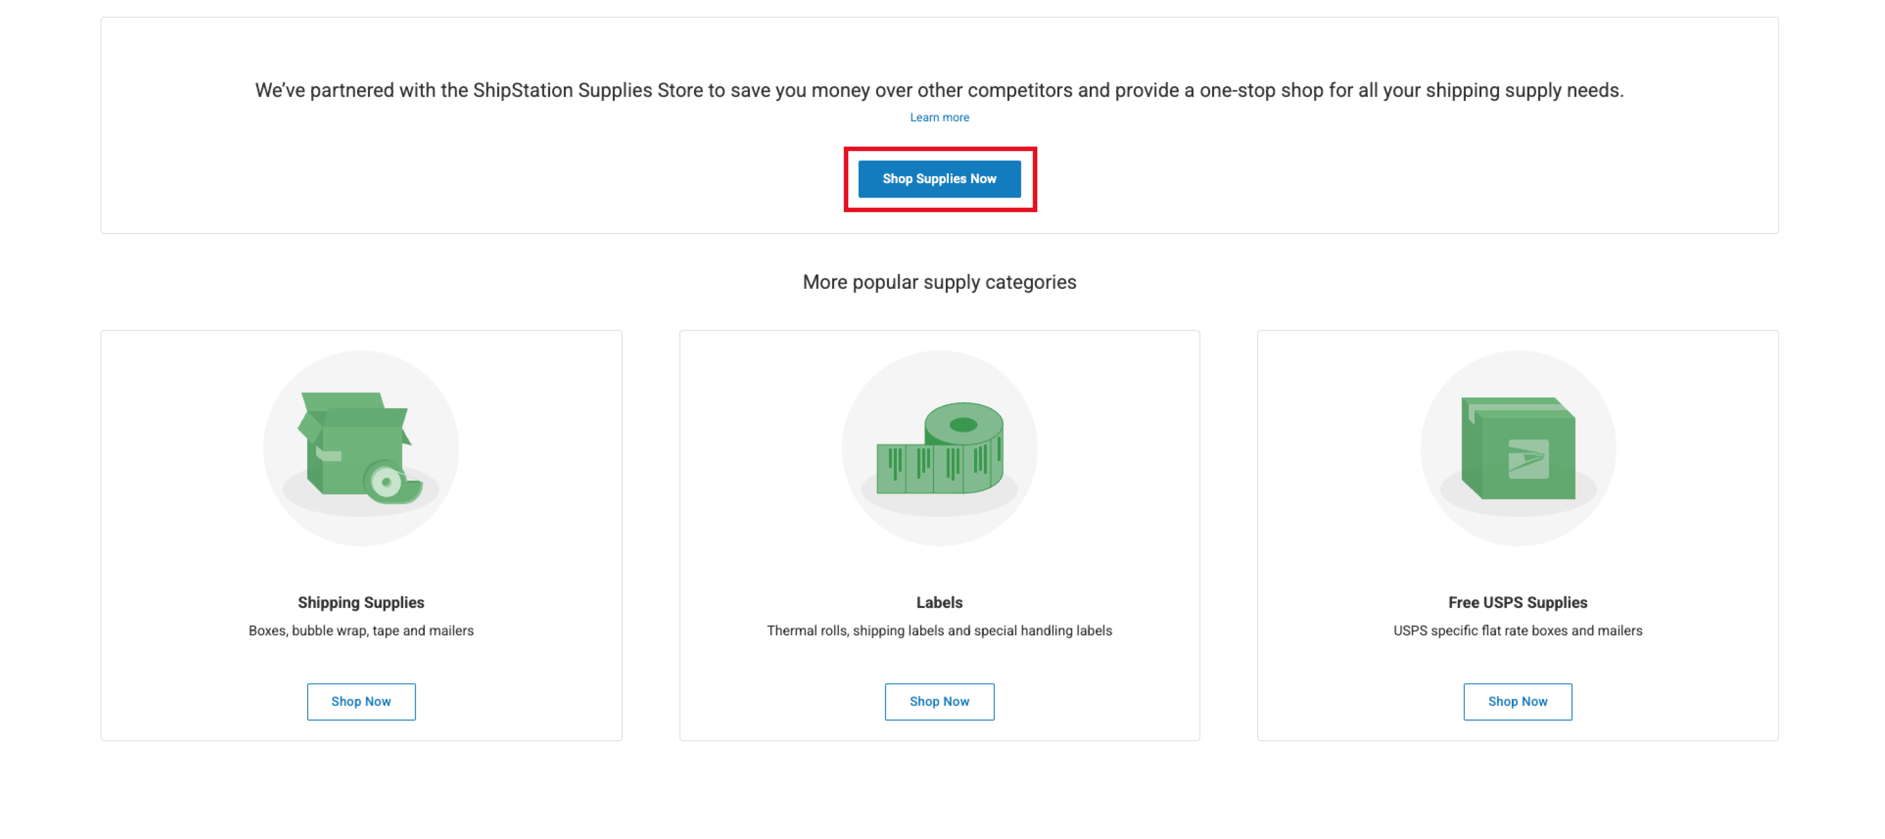Image resolution: width=1885 pixels, height=839 pixels.
Task: Click the thermal rolls description text
Action: [939, 631]
